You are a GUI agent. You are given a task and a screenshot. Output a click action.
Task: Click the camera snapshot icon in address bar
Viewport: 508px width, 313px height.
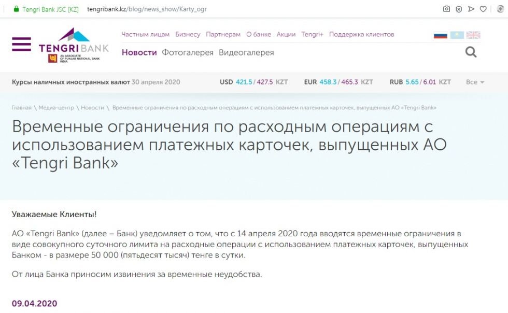click(x=446, y=9)
